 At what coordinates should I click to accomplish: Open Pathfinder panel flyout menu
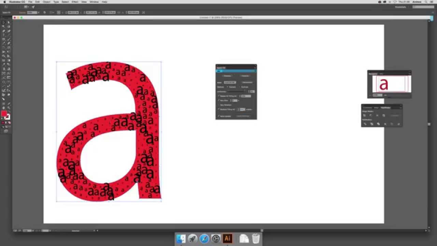400,108
